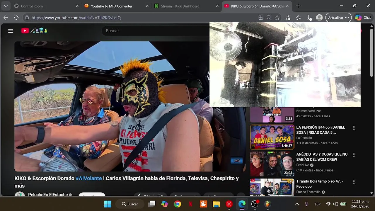
Task: Open the Tirando Bola temp 5 thumbnail
Action: [272, 187]
